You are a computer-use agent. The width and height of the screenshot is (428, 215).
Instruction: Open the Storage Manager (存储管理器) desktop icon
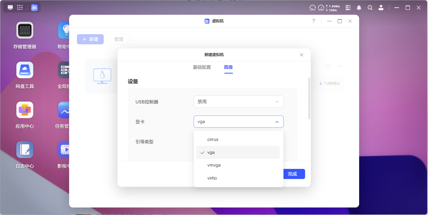[x=25, y=30]
